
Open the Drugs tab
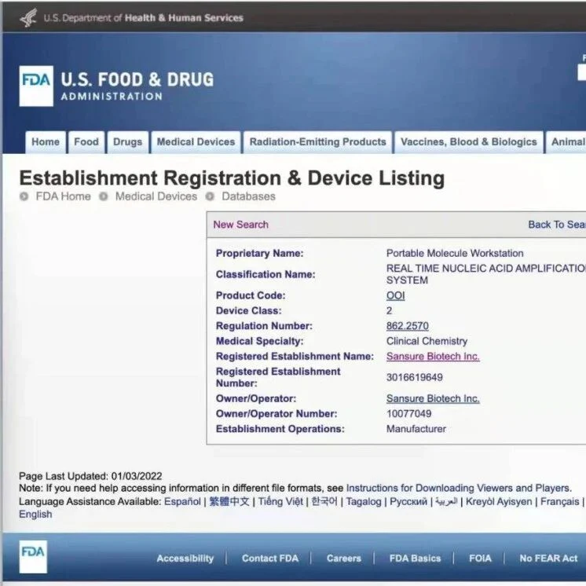coord(128,142)
